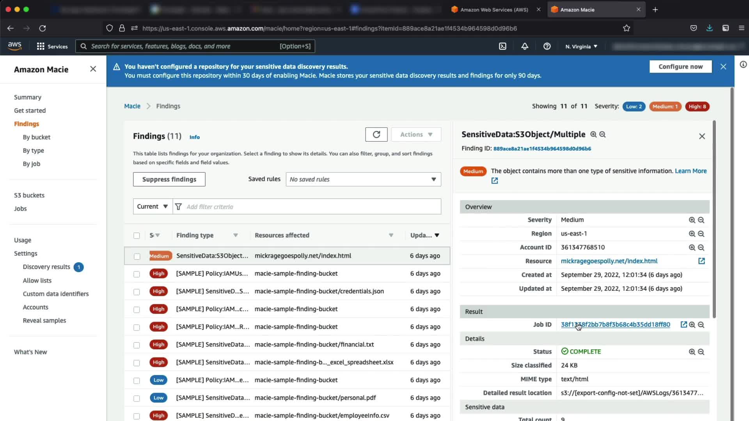Image resolution: width=749 pixels, height=421 pixels.
Task: Open the Current findings status dropdown
Action: pyautogui.click(x=153, y=207)
